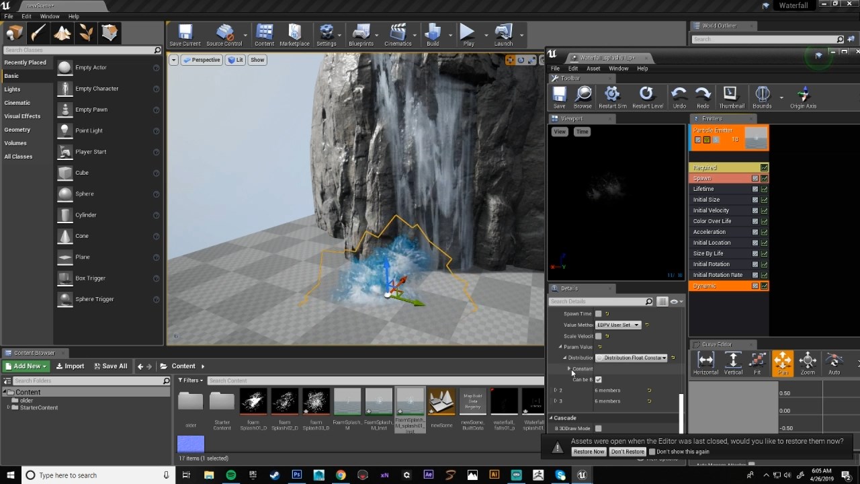Open Distribution Float Constant dropdown
This screenshot has height=484, width=860.
[x=632, y=358]
